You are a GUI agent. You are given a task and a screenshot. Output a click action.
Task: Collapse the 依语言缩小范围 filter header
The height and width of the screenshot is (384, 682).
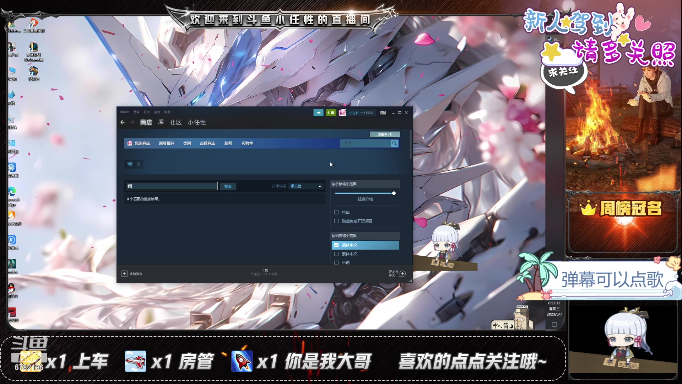[365, 236]
